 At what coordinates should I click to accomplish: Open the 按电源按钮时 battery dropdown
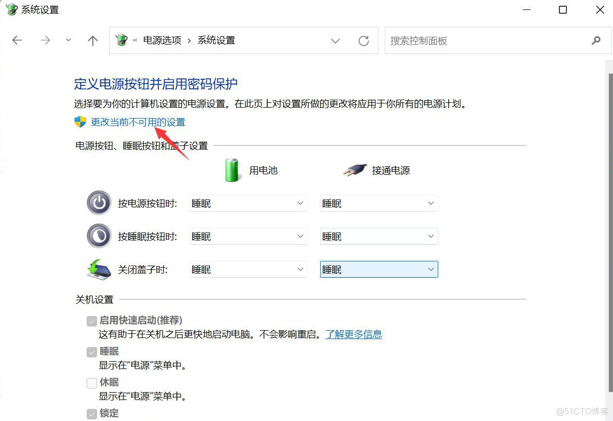248,203
